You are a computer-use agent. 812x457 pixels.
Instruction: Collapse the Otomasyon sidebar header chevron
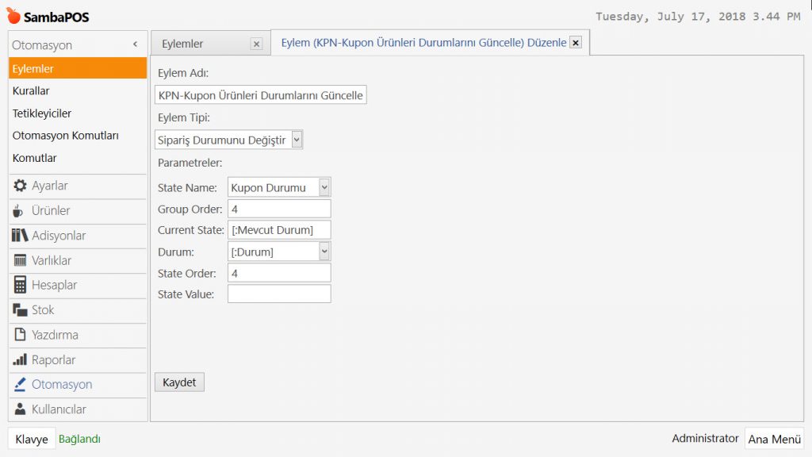pyautogui.click(x=135, y=45)
